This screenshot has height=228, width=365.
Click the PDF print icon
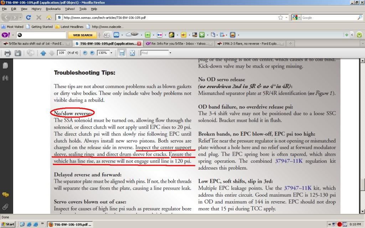[7, 53]
